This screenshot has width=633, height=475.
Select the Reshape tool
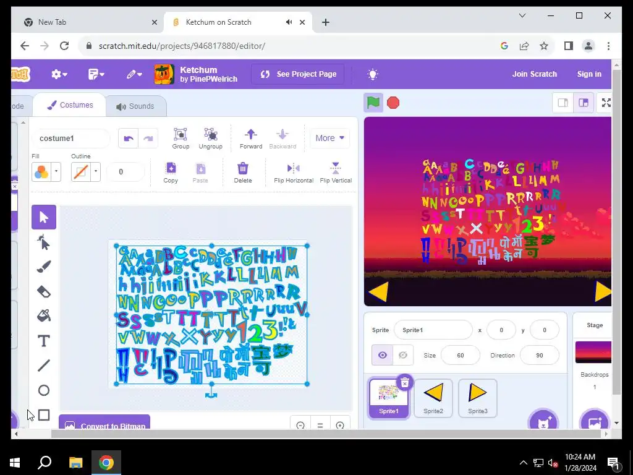(44, 242)
